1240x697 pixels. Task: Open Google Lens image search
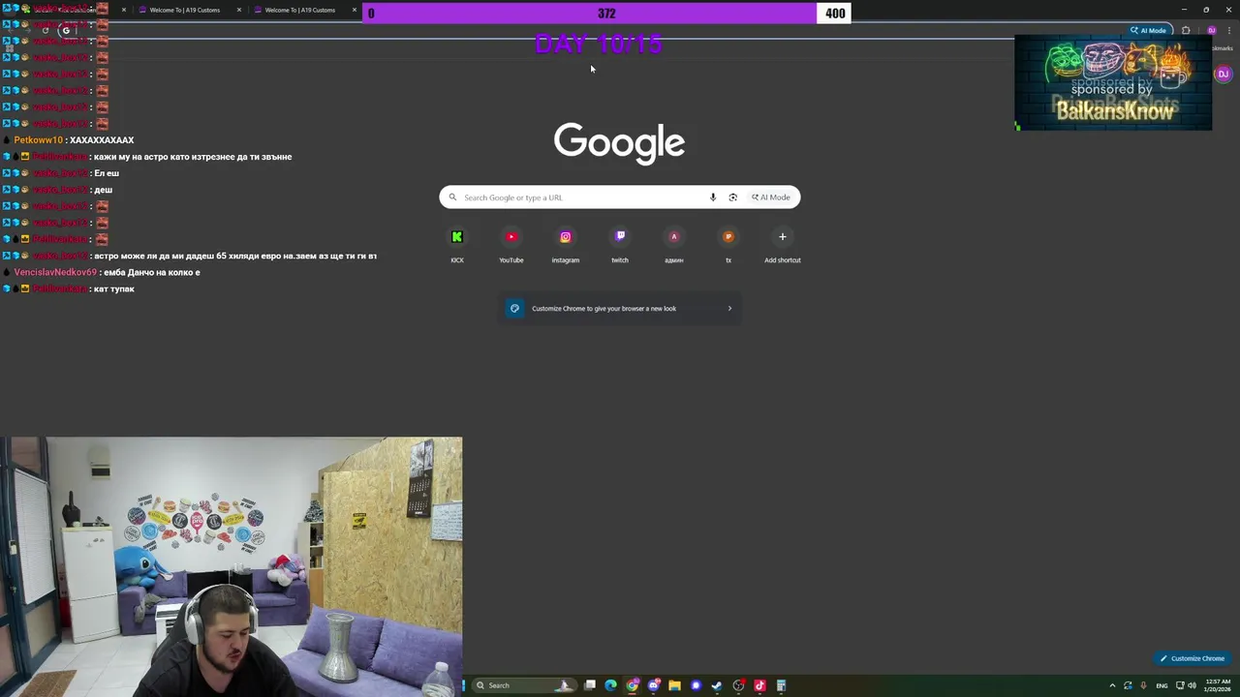733,197
